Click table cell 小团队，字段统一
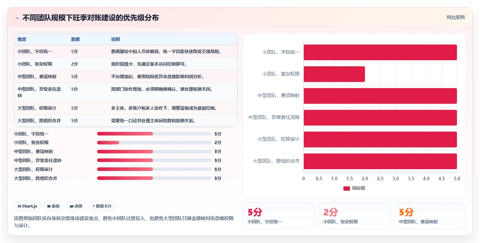Screen dimensions: 480x243 35,52
